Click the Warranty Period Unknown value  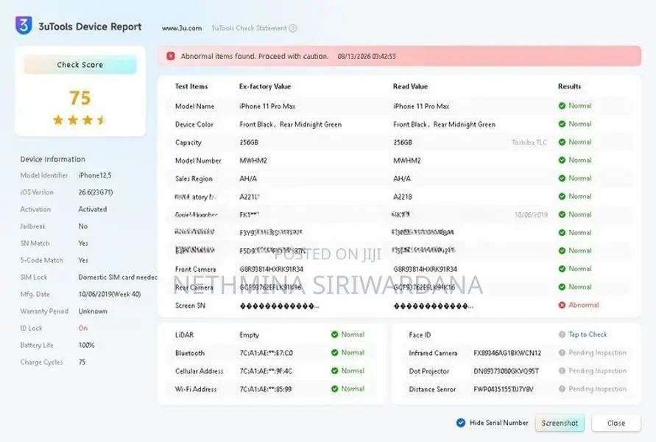click(93, 312)
